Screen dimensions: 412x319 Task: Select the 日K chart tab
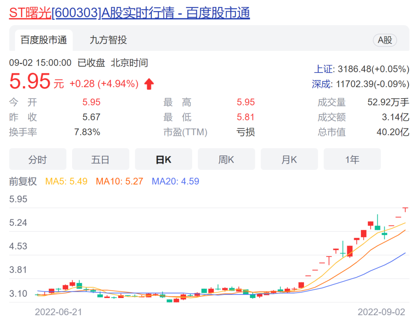(163, 159)
